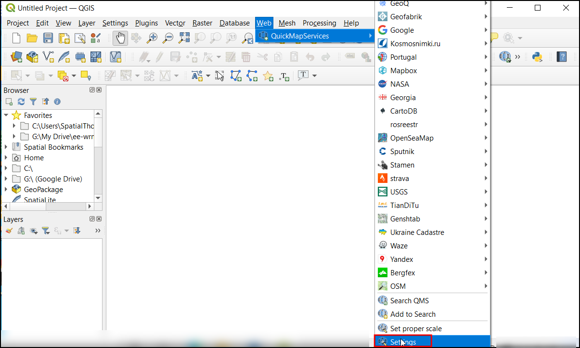The height and width of the screenshot is (348, 580).
Task: Open the Style Manager icon
Action: coord(95,38)
